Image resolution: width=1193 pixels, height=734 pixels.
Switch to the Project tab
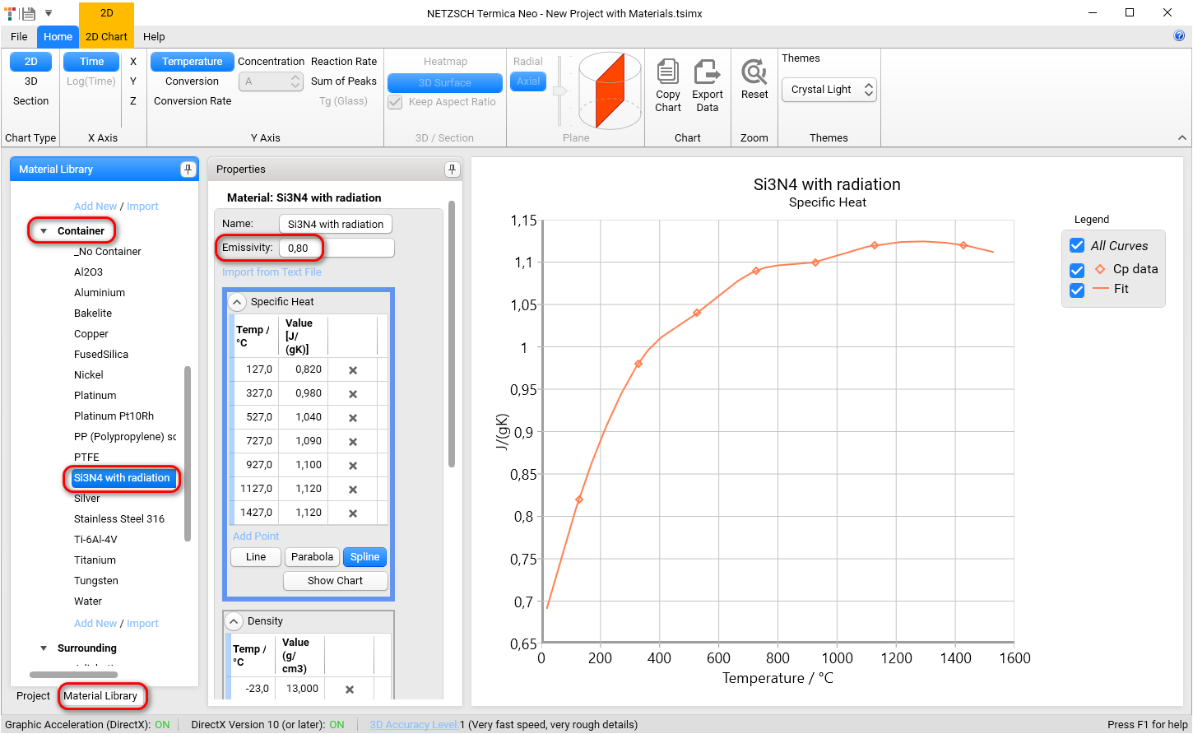33,696
